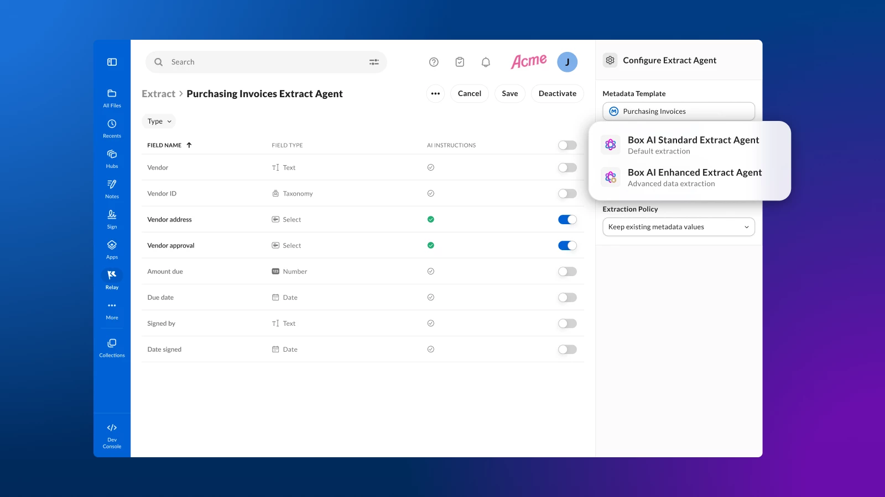Click AI instructions check icon for Vendor approval
This screenshot has width=885, height=497.
[431, 245]
